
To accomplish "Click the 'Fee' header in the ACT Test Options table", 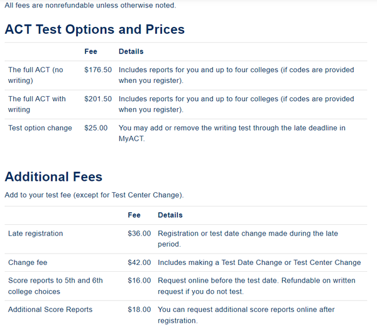I will (x=90, y=51).
